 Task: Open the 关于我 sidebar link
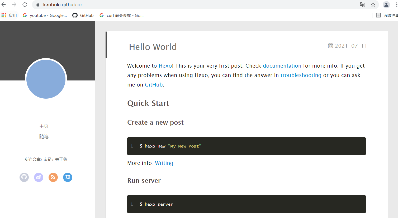point(61,159)
